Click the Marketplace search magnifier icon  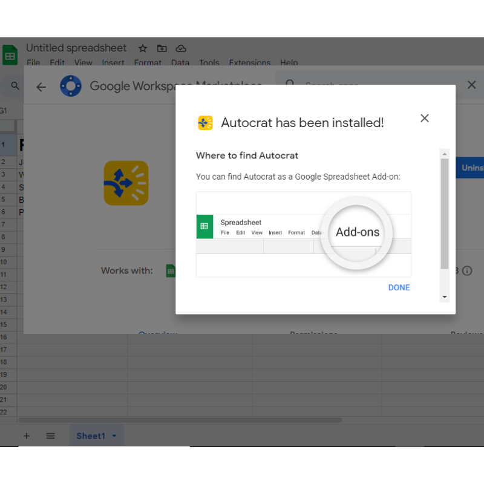click(x=290, y=83)
